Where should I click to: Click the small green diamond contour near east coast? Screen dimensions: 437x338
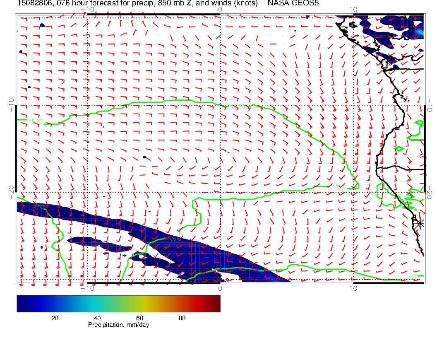coord(399,148)
